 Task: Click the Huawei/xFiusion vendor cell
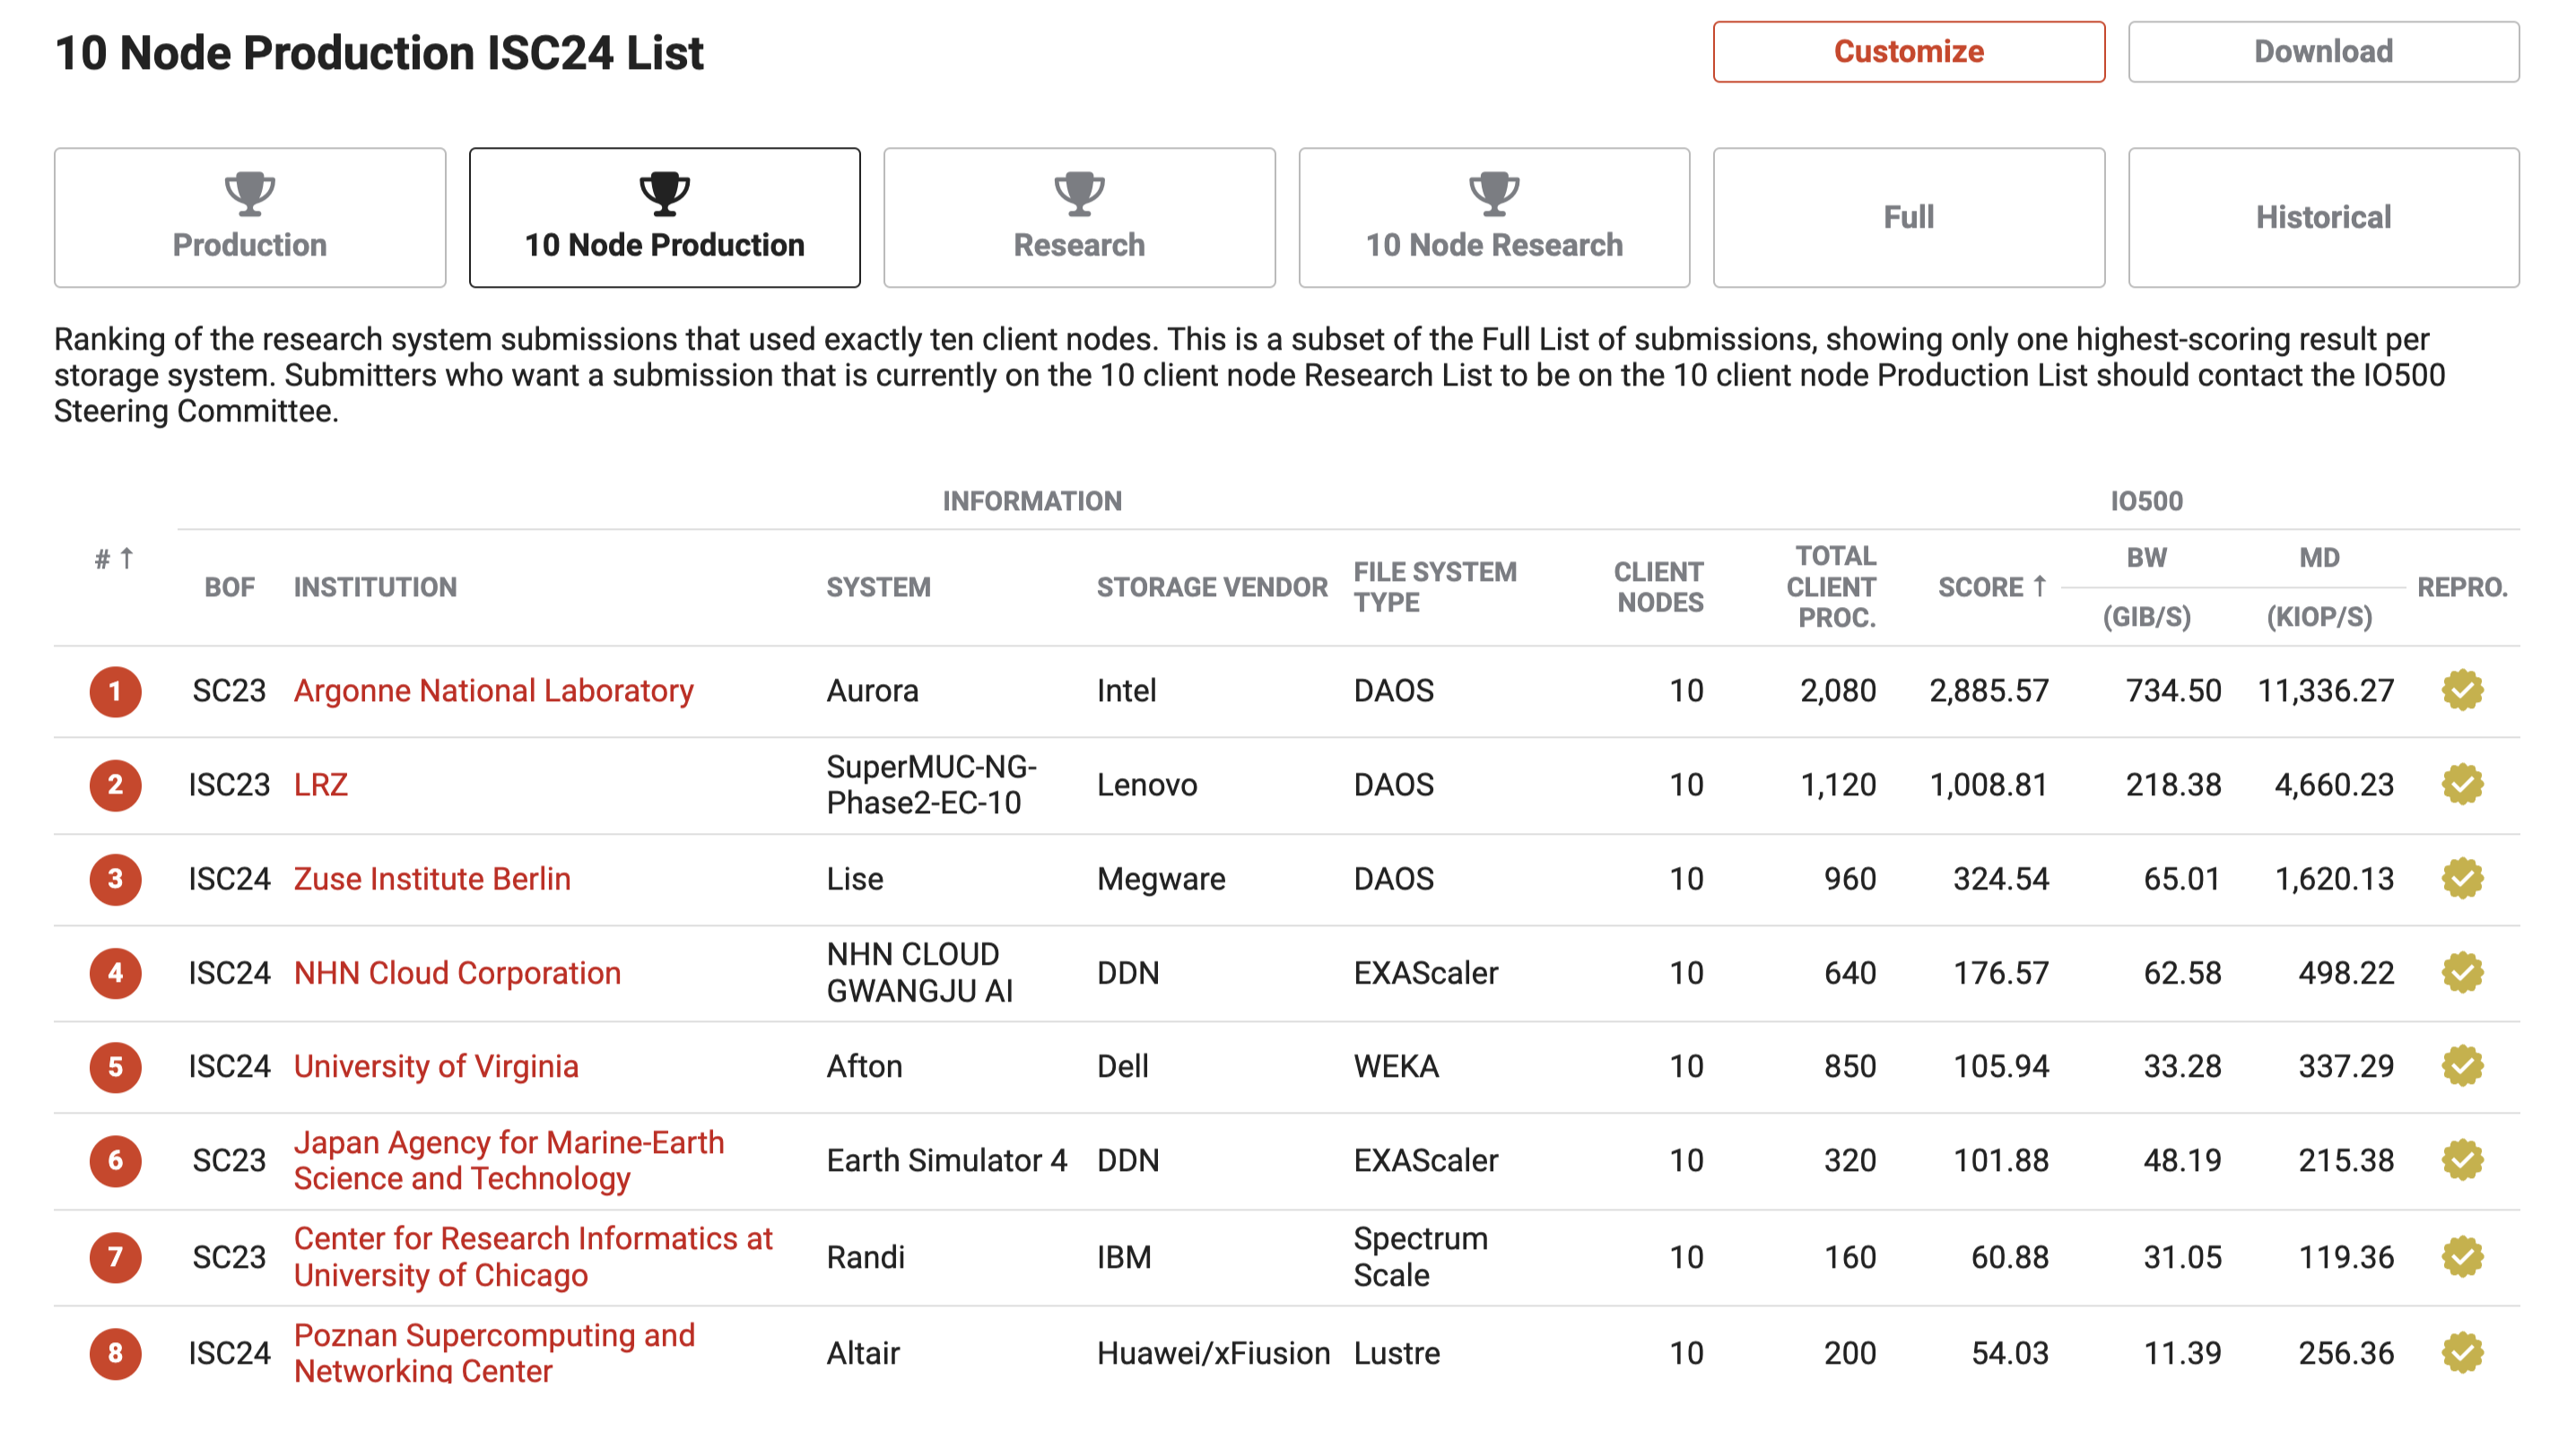coord(1213,1352)
